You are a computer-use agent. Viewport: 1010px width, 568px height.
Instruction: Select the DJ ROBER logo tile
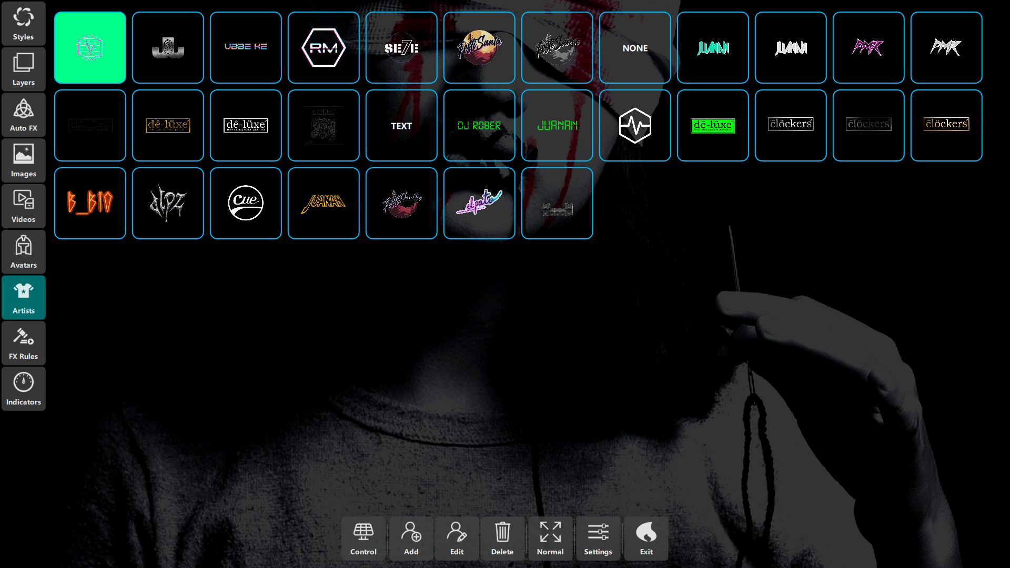coord(479,125)
